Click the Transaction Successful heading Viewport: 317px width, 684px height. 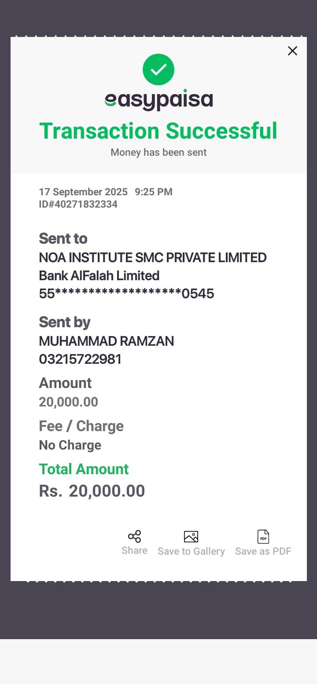click(x=158, y=131)
